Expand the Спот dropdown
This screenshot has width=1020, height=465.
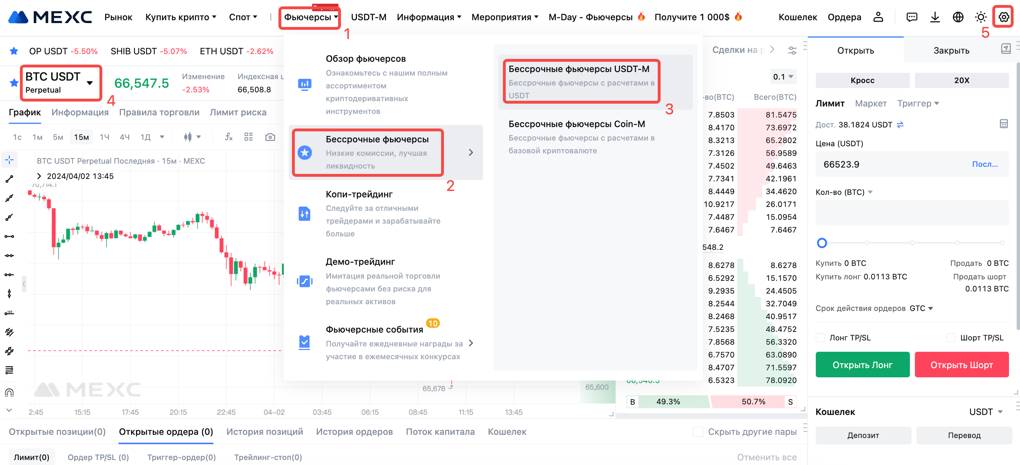243,17
